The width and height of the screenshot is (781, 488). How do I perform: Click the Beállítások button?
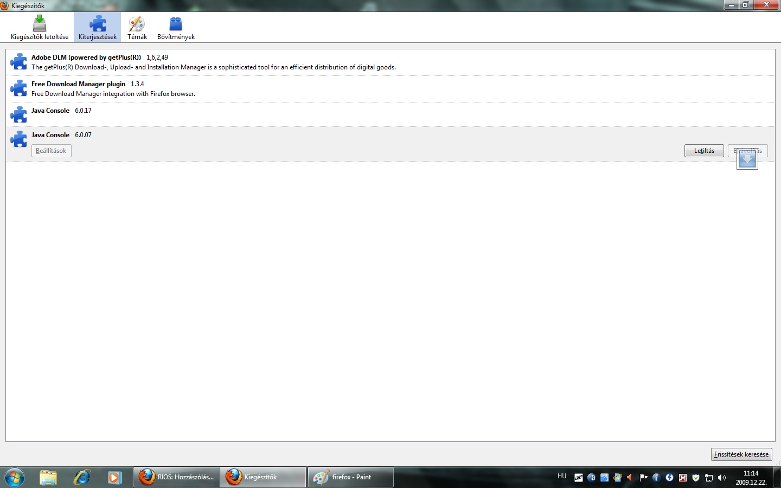click(x=52, y=151)
